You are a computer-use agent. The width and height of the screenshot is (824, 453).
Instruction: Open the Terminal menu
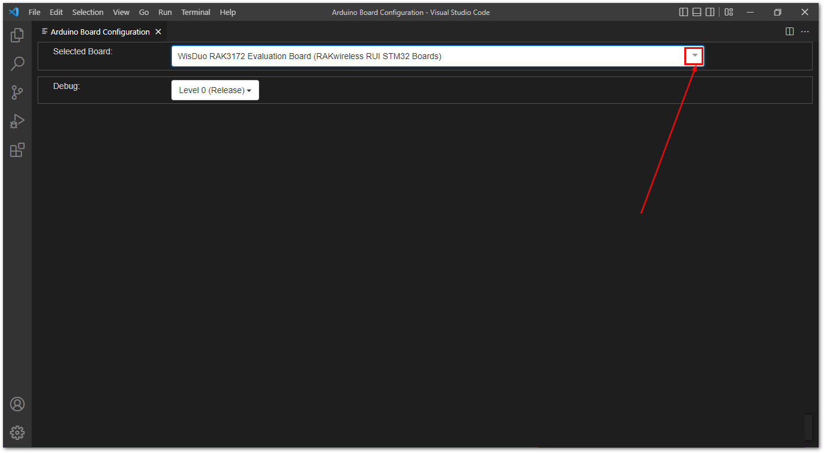pyautogui.click(x=196, y=12)
